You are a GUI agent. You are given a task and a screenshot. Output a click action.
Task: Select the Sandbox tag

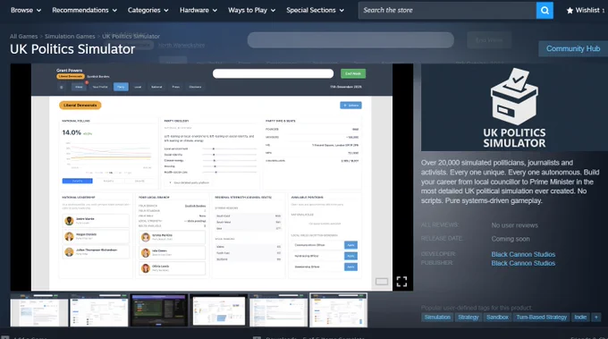(x=497, y=318)
